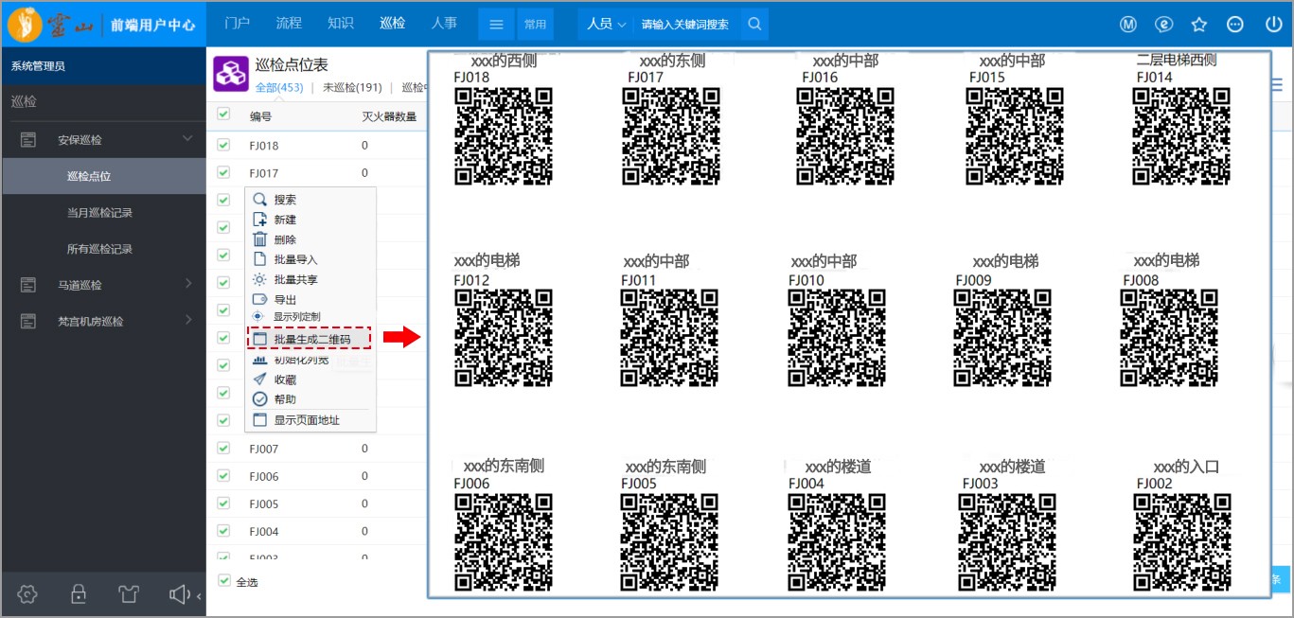Click the lock icon in sidebar footer
The width and height of the screenshot is (1294, 618).
point(79,593)
